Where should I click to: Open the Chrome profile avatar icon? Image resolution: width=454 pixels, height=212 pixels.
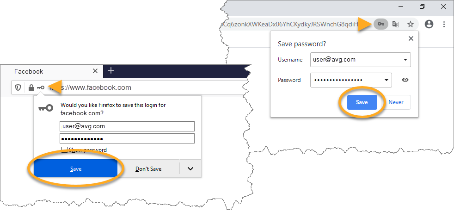[x=429, y=24]
